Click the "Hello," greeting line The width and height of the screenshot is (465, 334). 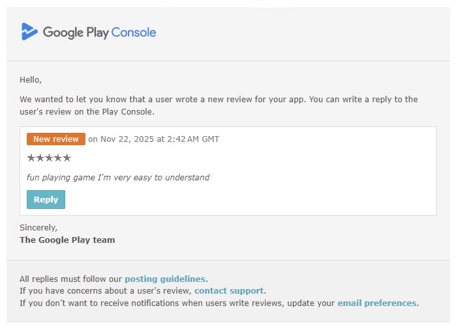pyautogui.click(x=31, y=80)
